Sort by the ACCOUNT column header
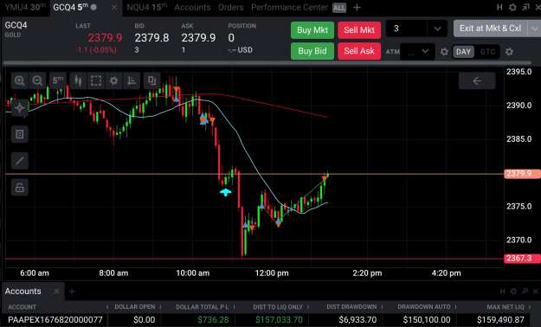The image size is (541, 327). pos(23,306)
